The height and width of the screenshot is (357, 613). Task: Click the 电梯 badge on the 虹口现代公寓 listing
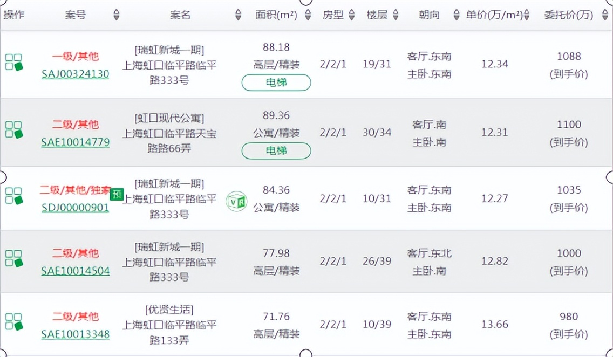pyautogui.click(x=276, y=151)
